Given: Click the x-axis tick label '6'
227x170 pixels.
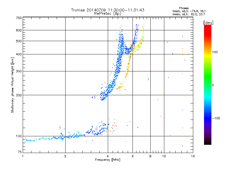Looking at the screenshot, I should [133, 156].
